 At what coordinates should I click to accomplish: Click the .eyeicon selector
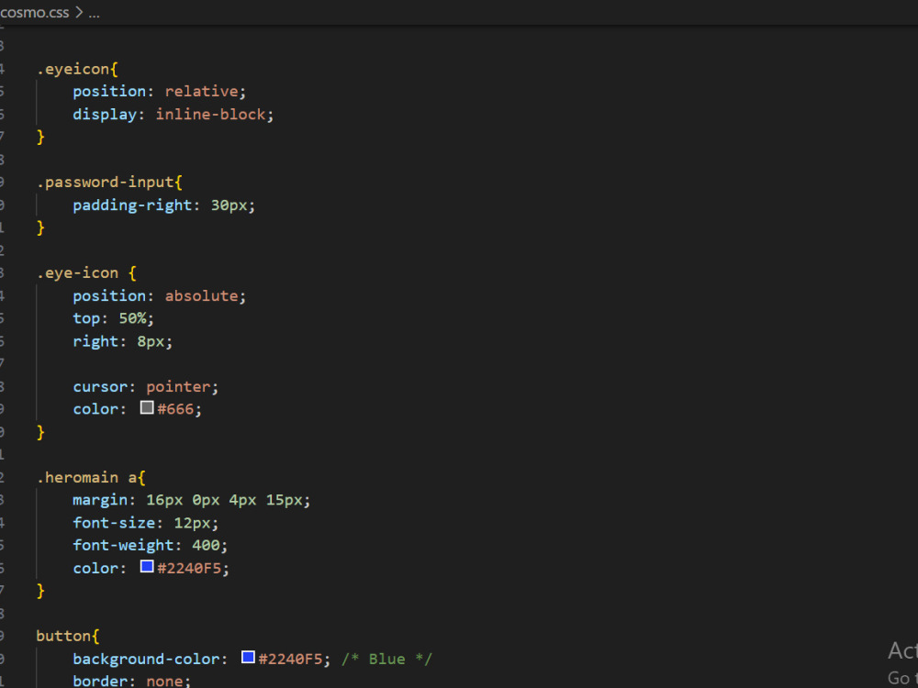pos(77,69)
